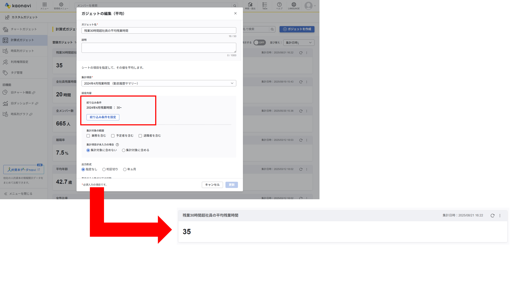
Task: Select the 集計対象に含める radio button
Action: pos(123,150)
